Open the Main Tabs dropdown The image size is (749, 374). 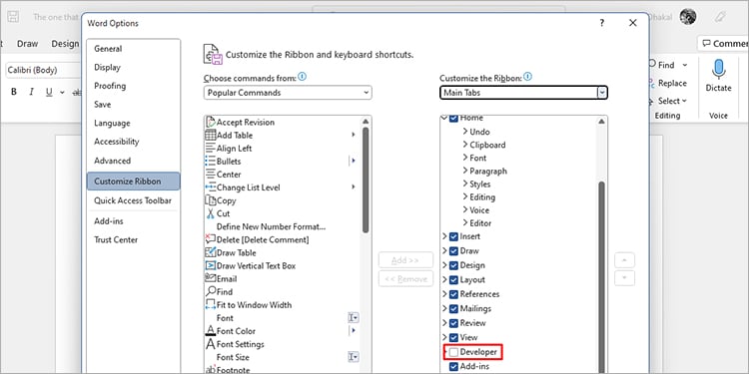point(523,93)
